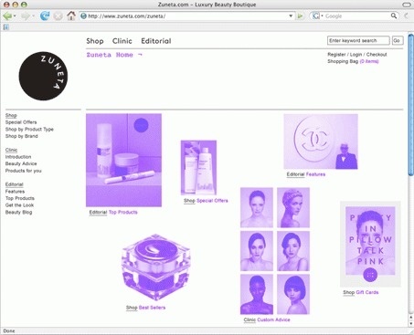Select Get the Look in the sidebar
The height and width of the screenshot is (335, 414).
click(x=19, y=205)
